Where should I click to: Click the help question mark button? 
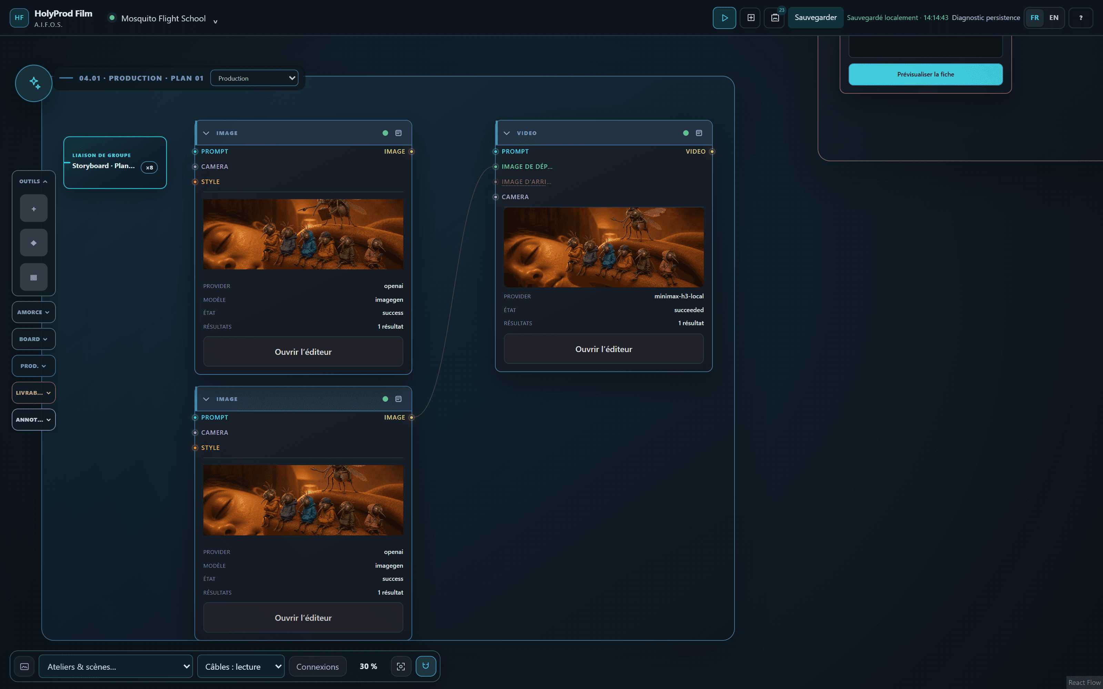click(1081, 18)
